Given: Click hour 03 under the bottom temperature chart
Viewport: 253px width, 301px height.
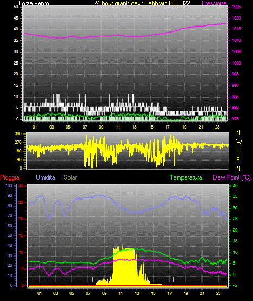Looking at the screenshot, I should tap(55, 293).
